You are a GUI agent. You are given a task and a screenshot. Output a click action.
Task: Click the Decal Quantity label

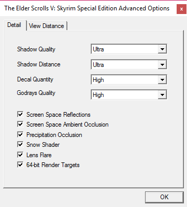pos(35,79)
